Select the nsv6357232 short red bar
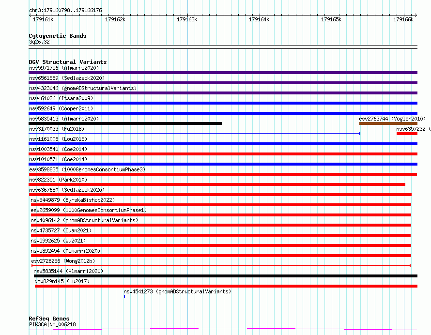The width and height of the screenshot is (431, 335). pyautogui.click(x=407, y=134)
